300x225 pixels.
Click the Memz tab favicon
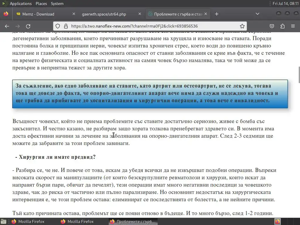coord(18,14)
